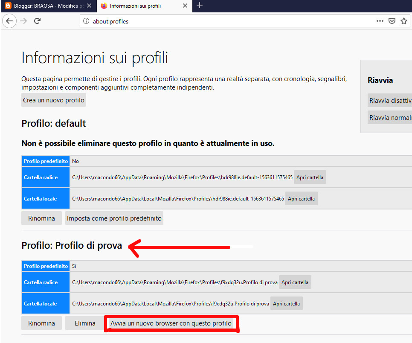Reload the about:profiles page
412x343 pixels.
[37, 21]
